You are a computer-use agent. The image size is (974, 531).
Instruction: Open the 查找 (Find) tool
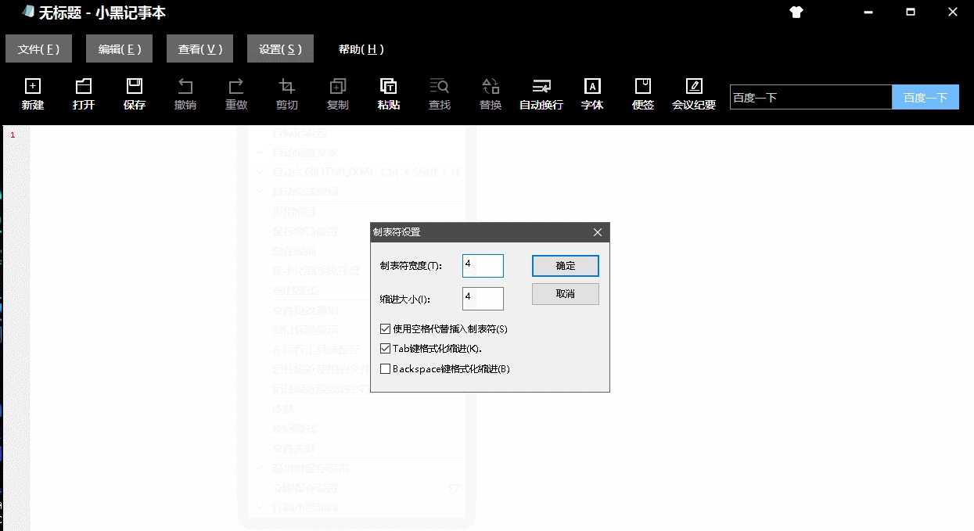click(439, 91)
